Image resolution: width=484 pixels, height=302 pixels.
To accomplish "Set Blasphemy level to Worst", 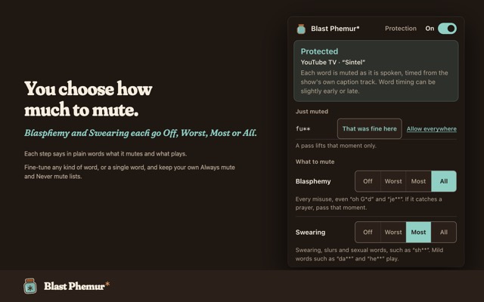I will coord(393,181).
